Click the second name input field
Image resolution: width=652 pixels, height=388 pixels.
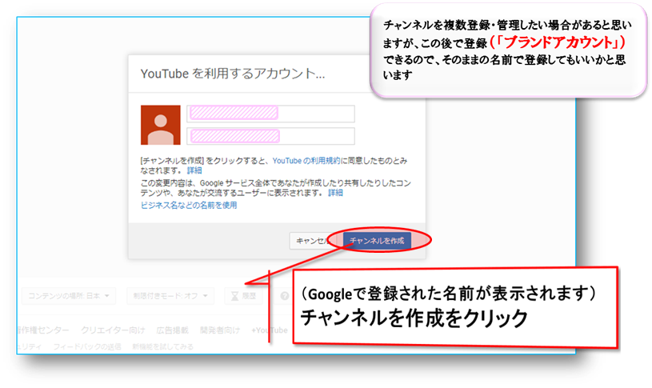pyautogui.click(x=270, y=136)
